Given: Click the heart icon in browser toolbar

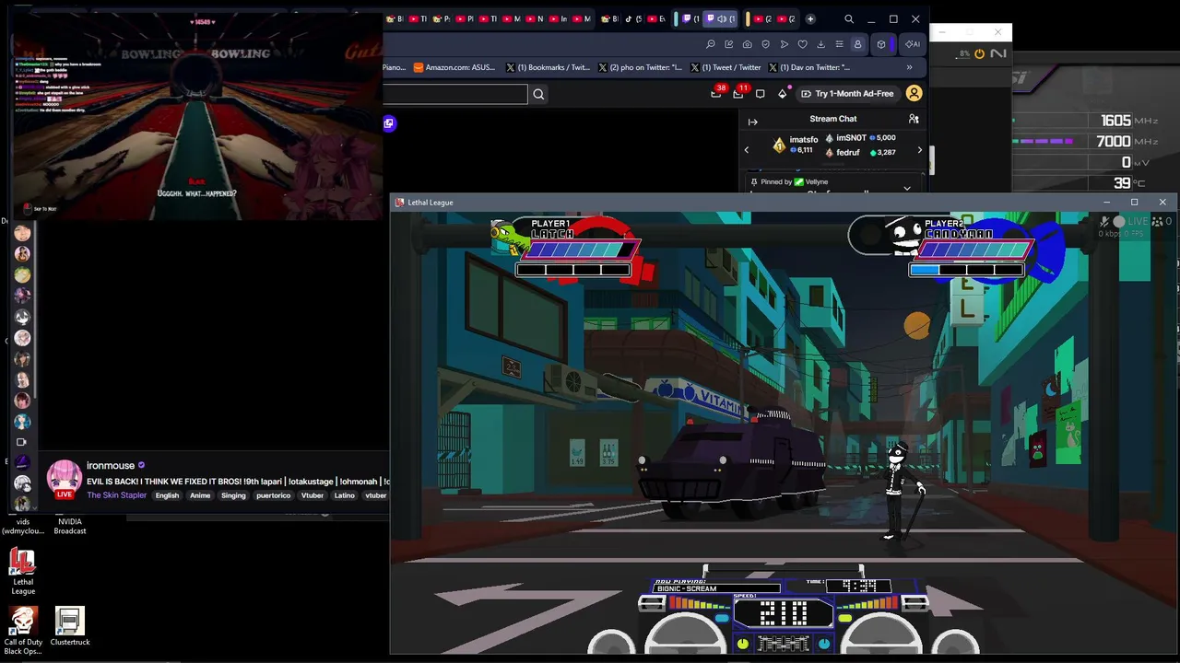Looking at the screenshot, I should 803,44.
